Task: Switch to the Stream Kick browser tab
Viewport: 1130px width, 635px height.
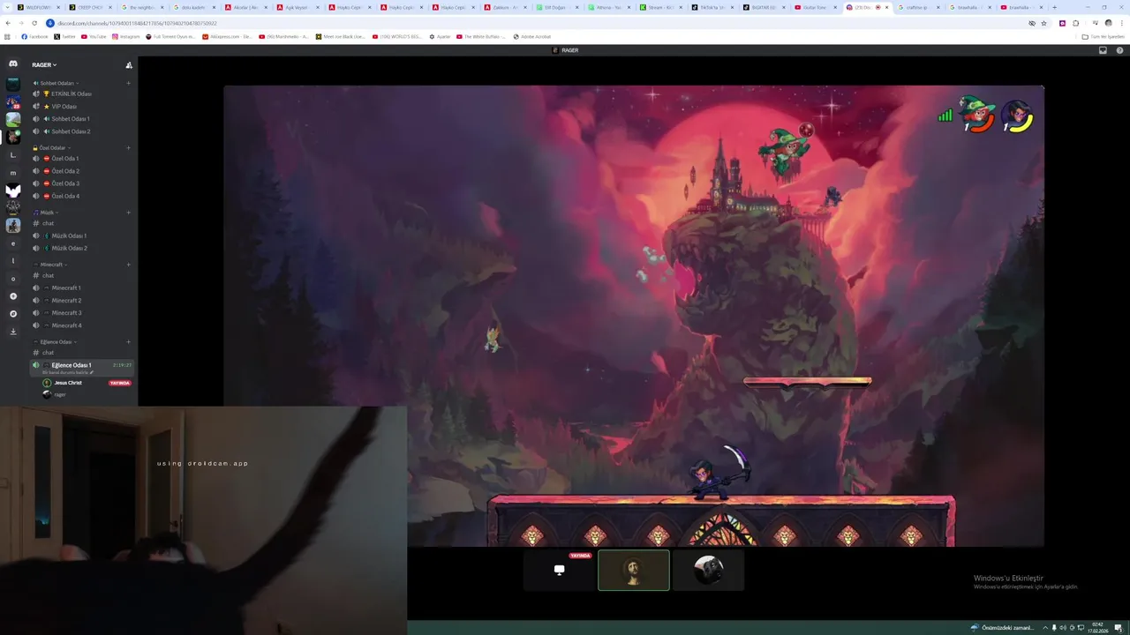Action: [659, 7]
